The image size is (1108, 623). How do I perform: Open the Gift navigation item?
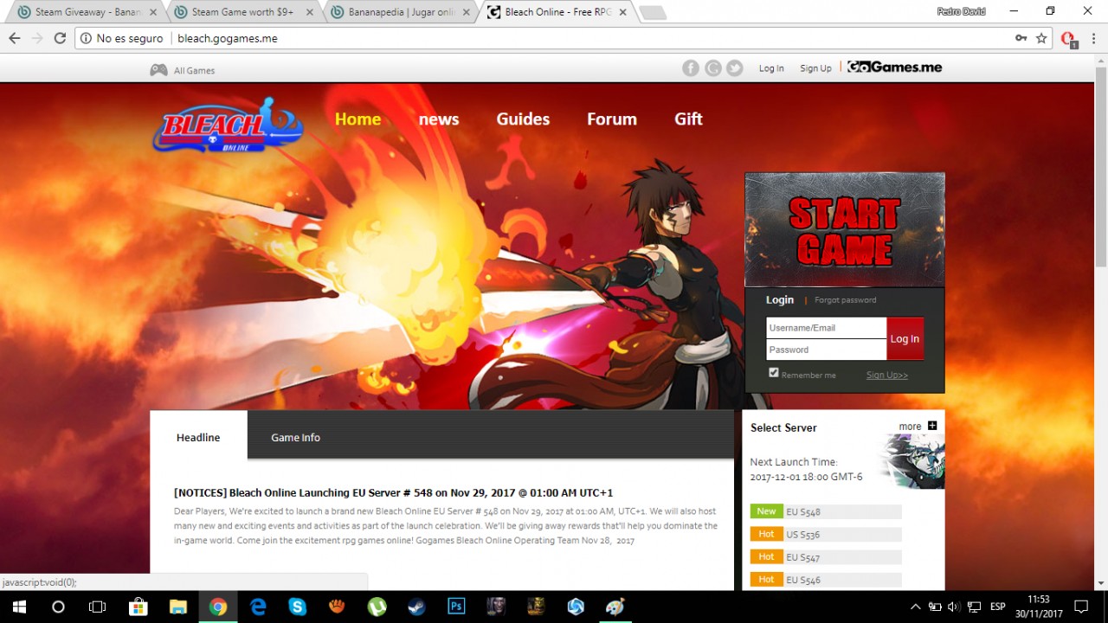688,119
